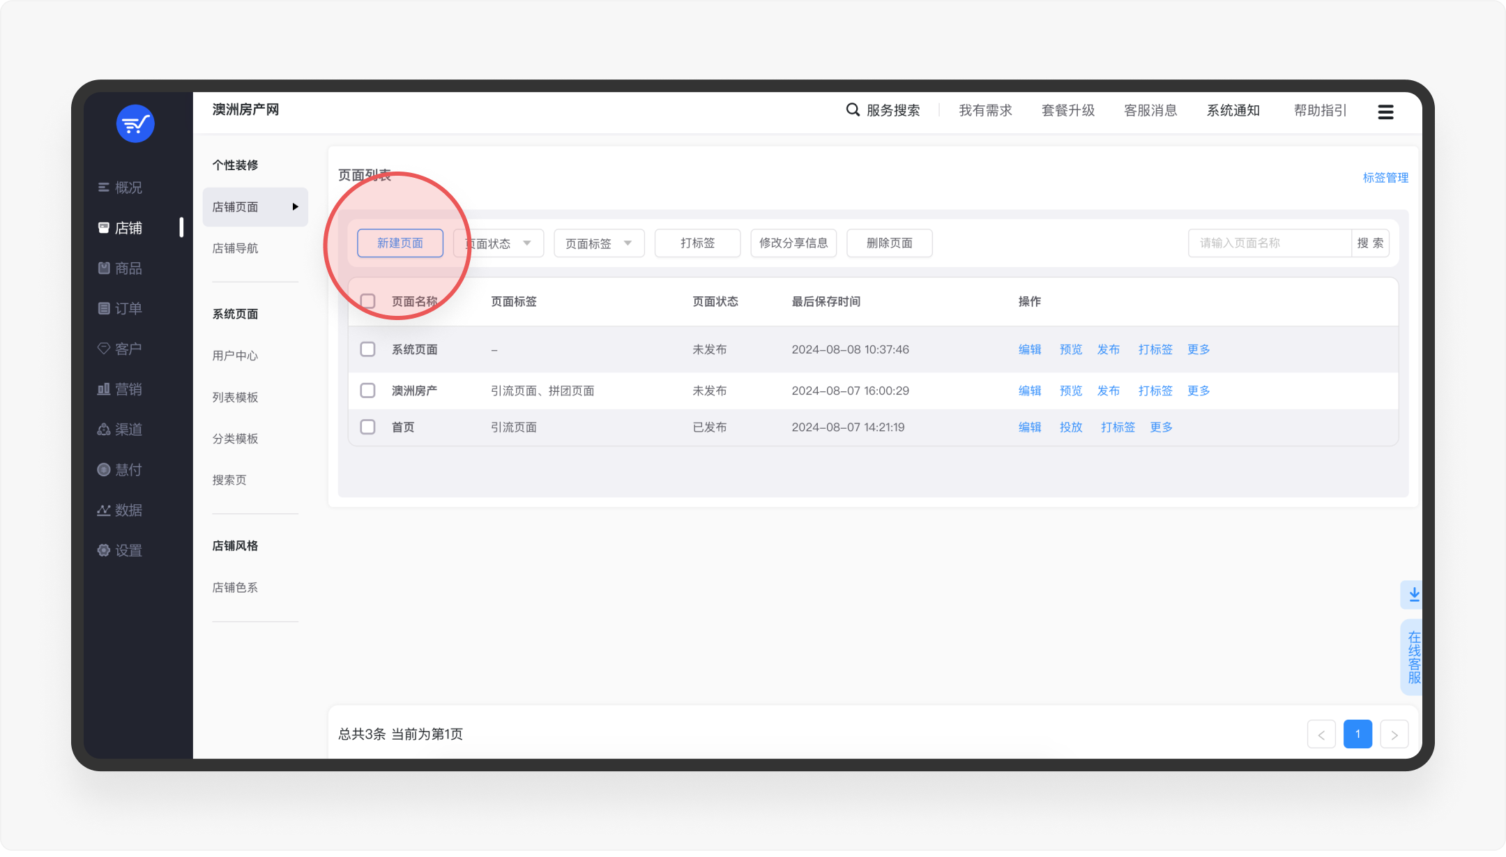Open 营销 marketing section
1506x857 pixels.
(x=120, y=389)
